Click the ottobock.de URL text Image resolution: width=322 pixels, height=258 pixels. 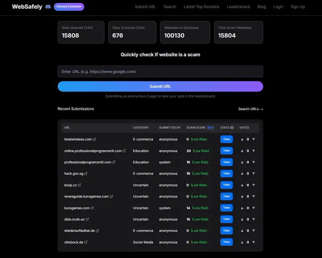(x=74, y=242)
